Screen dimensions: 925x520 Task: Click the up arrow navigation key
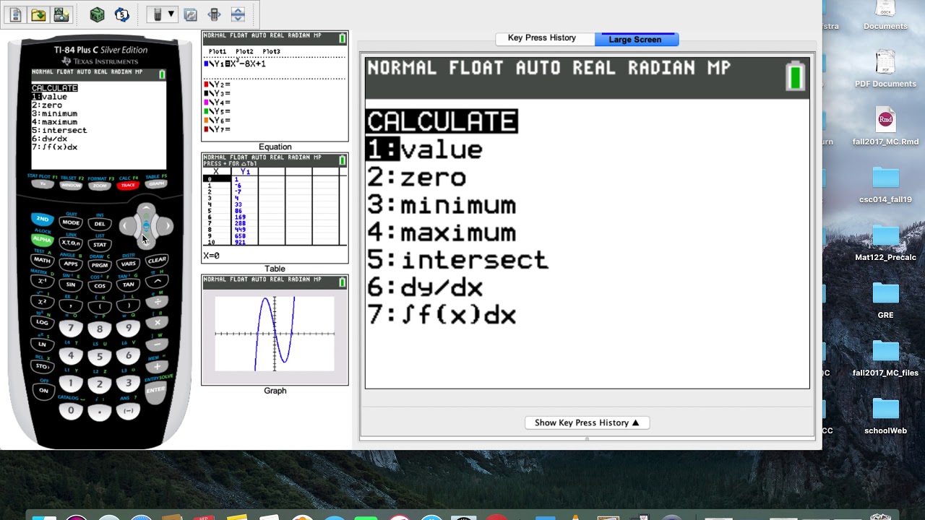pos(146,210)
